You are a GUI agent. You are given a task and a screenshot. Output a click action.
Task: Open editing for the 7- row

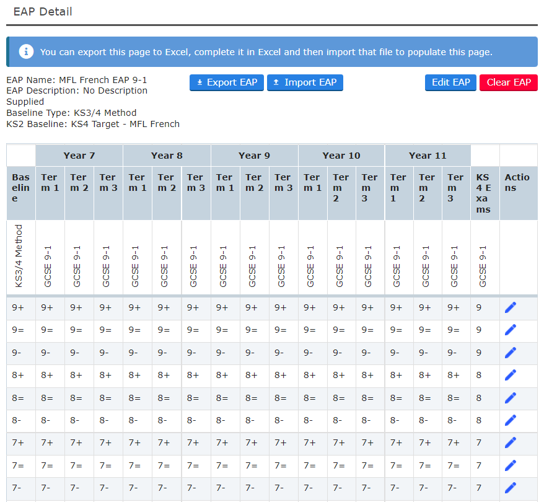point(511,487)
